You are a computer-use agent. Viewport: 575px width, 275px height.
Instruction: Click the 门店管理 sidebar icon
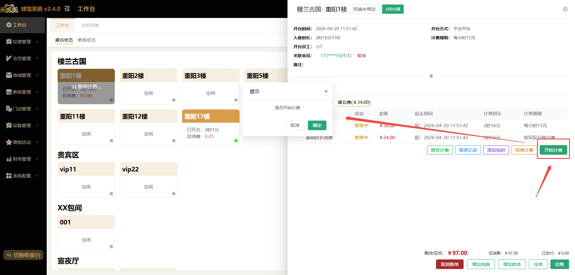(9, 109)
